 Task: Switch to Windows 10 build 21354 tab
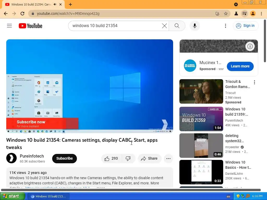click(32, 4)
